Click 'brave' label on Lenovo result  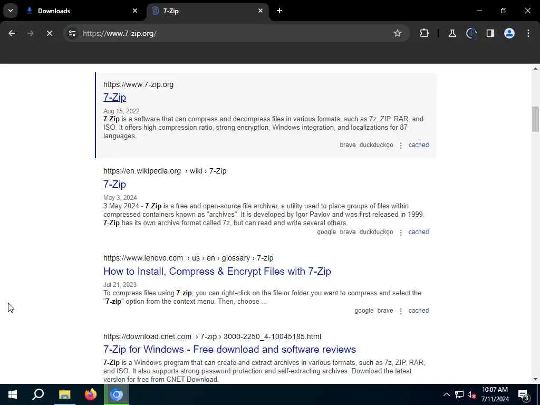(x=385, y=311)
